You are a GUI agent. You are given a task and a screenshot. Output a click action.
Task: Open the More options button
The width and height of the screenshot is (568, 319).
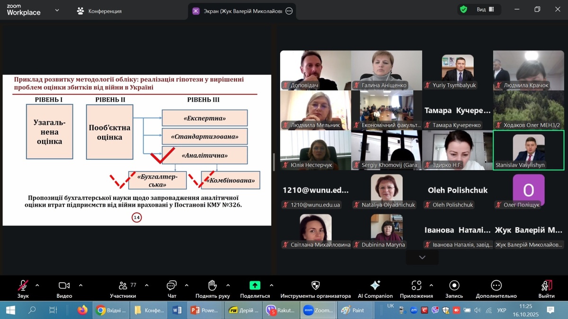496,285
